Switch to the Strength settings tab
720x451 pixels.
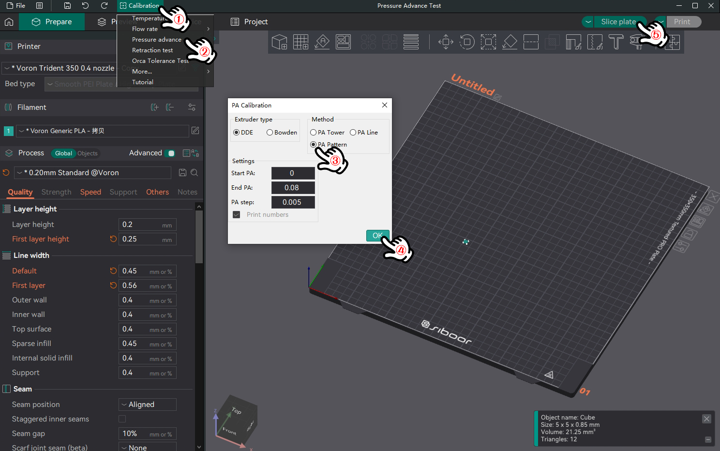(x=56, y=192)
